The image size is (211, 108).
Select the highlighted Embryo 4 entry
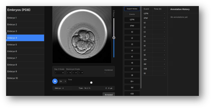coord(25,38)
